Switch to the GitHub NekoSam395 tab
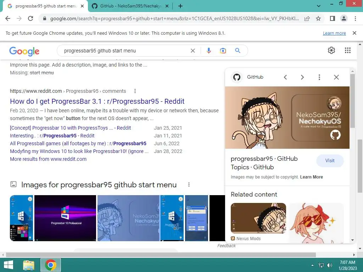This screenshot has width=363, height=272. [x=130, y=6]
